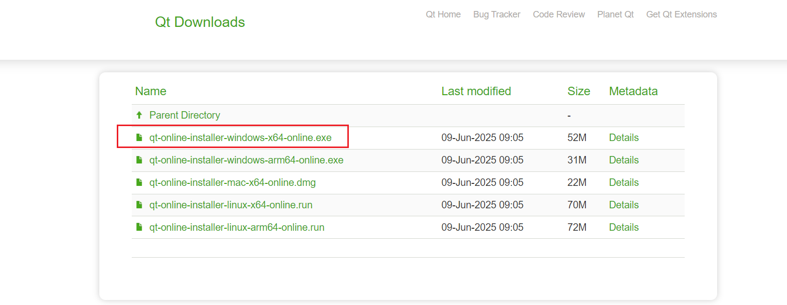Click the Parent Directory up-arrow icon
787x305 pixels.
pos(139,115)
